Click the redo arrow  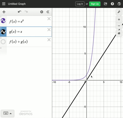pos(26,12)
